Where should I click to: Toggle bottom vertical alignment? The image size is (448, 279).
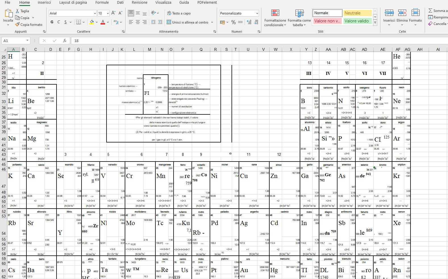(x=145, y=13)
